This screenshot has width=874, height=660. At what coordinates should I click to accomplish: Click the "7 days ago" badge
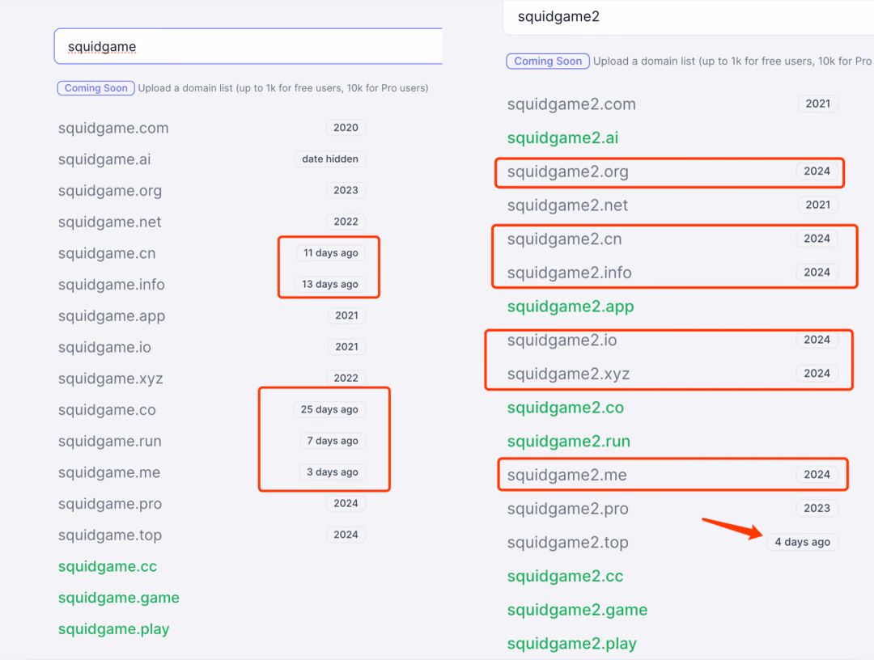333,441
